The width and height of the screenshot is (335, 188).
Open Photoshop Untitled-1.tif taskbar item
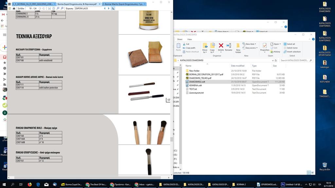(291, 184)
